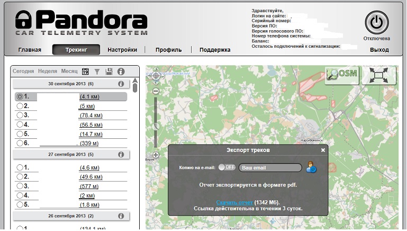The width and height of the screenshot is (407, 231).
Task: Open the Настройки tab
Action: click(x=122, y=50)
